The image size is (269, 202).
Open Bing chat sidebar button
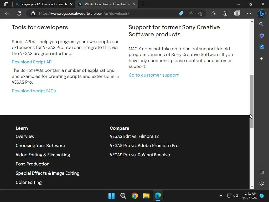tap(261, 13)
